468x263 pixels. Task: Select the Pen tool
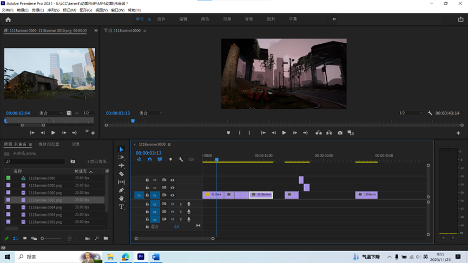[x=121, y=190]
